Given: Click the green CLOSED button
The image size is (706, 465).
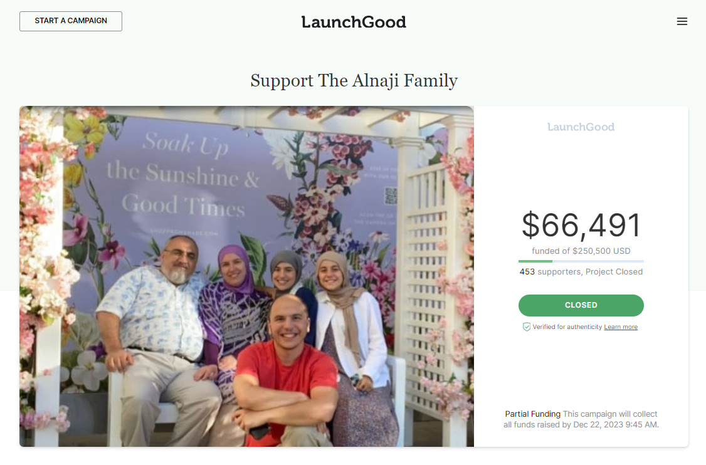Looking at the screenshot, I should pos(581,305).
